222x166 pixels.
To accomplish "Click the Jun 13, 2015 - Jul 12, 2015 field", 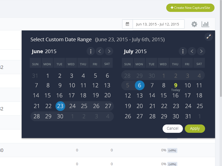I will (x=158, y=24).
